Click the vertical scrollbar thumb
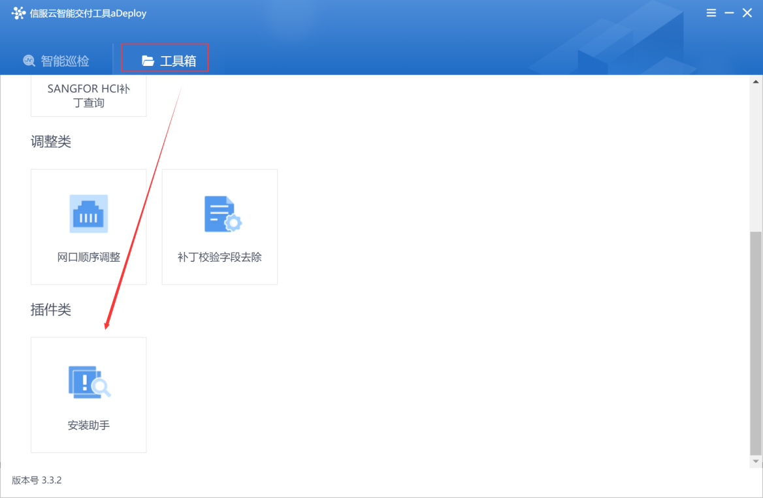Image resolution: width=763 pixels, height=498 pixels. point(756,343)
